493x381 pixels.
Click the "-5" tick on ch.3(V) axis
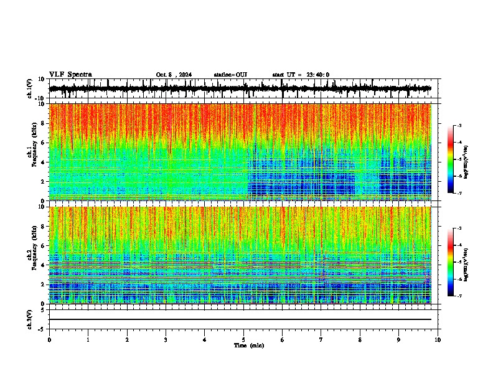coord(42,329)
